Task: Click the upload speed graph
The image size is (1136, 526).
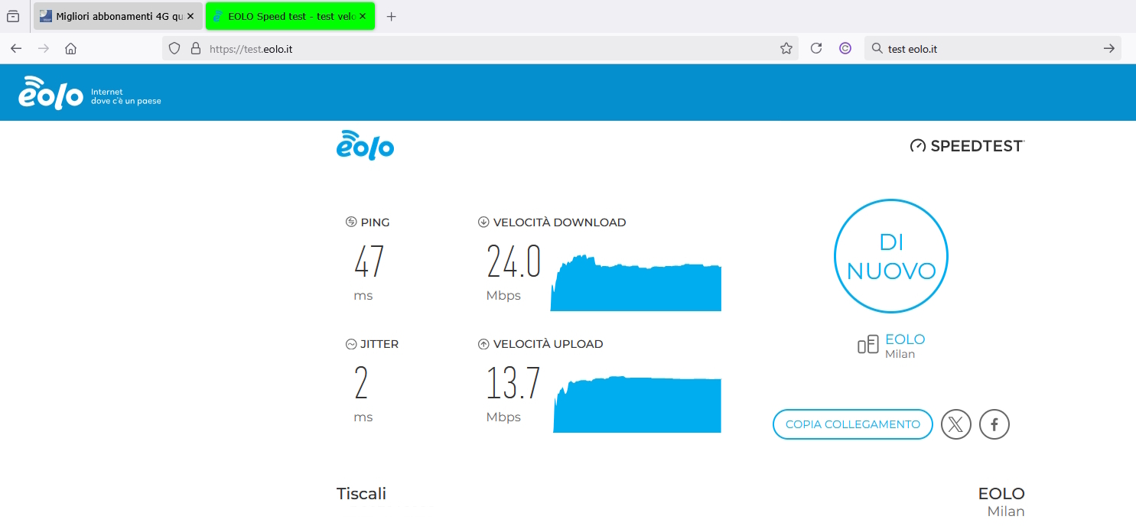Action: pyautogui.click(x=637, y=404)
